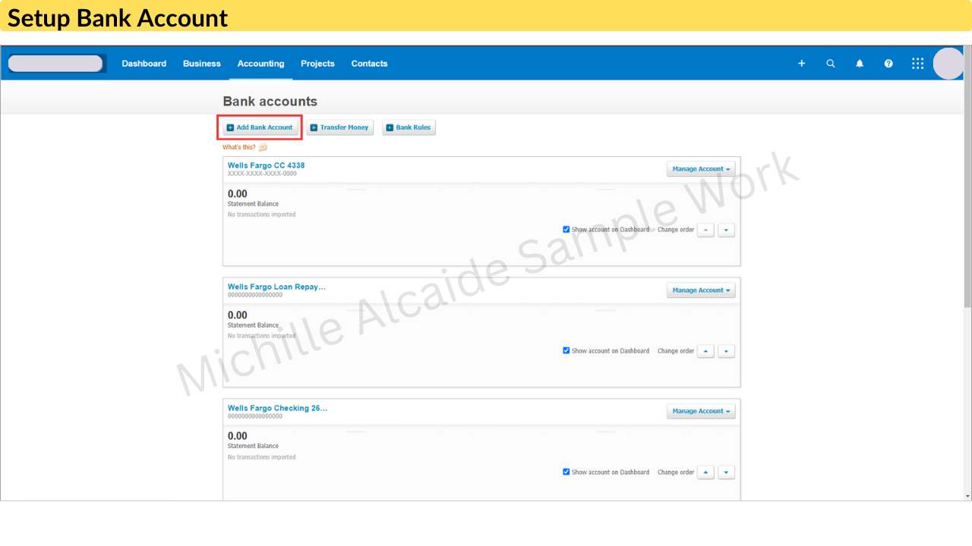Click Statement Balance label under Wells Fargo CC 4338
This screenshot has height=546, width=972.
(x=253, y=204)
